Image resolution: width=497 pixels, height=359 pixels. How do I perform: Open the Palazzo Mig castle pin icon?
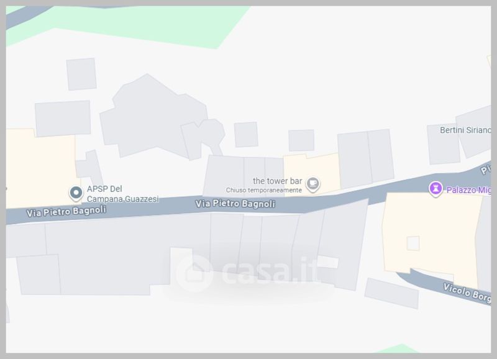(x=435, y=189)
